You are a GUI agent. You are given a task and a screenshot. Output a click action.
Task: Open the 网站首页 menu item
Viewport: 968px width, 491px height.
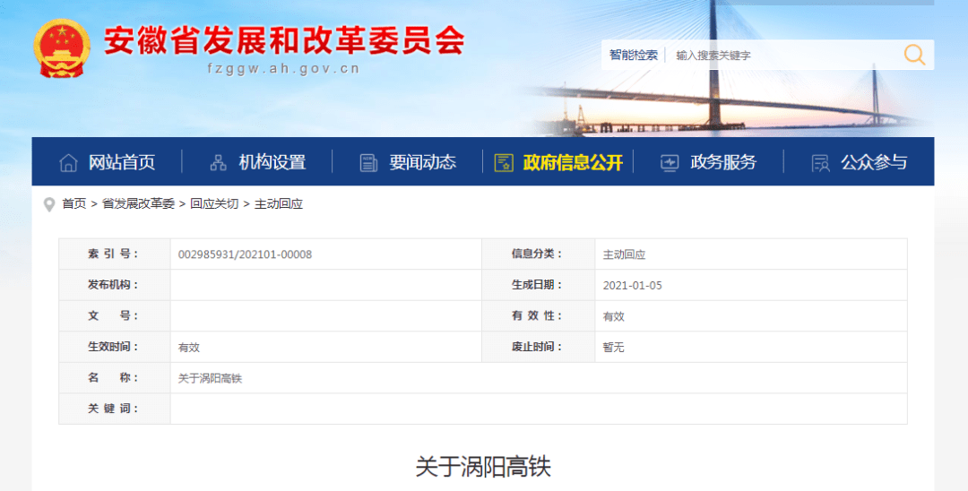pos(122,162)
